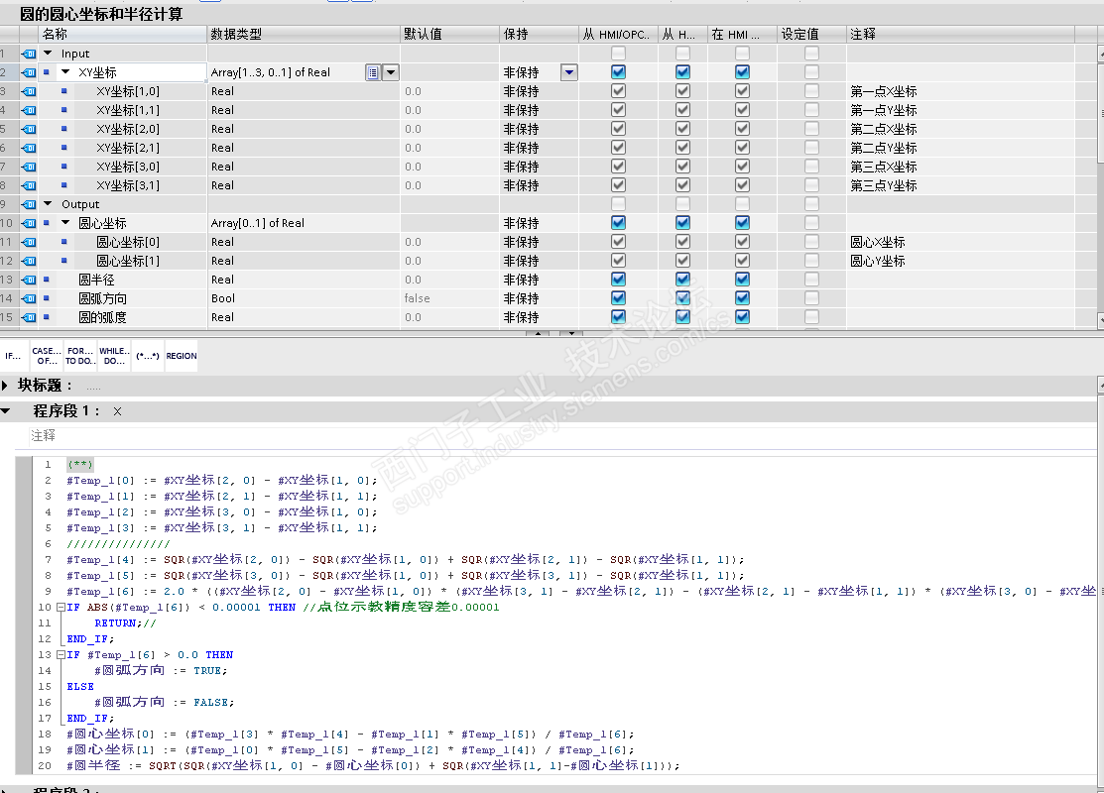This screenshot has height=793, width=1104.
Task: Click the 设定值 column header
Action: (x=811, y=34)
